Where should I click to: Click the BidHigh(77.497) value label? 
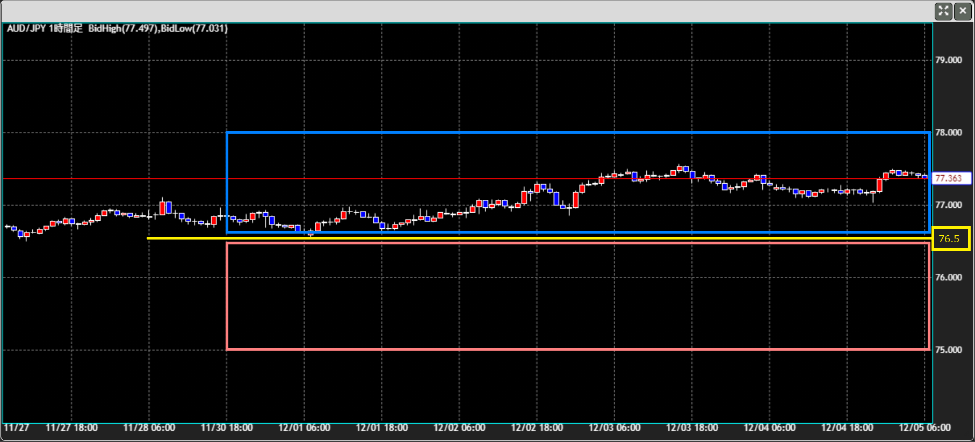coord(122,28)
